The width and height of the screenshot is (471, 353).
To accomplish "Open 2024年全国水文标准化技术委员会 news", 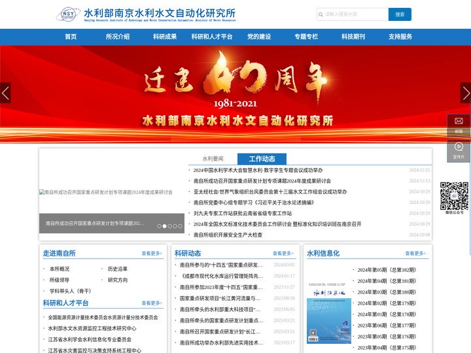I will coord(277,224).
